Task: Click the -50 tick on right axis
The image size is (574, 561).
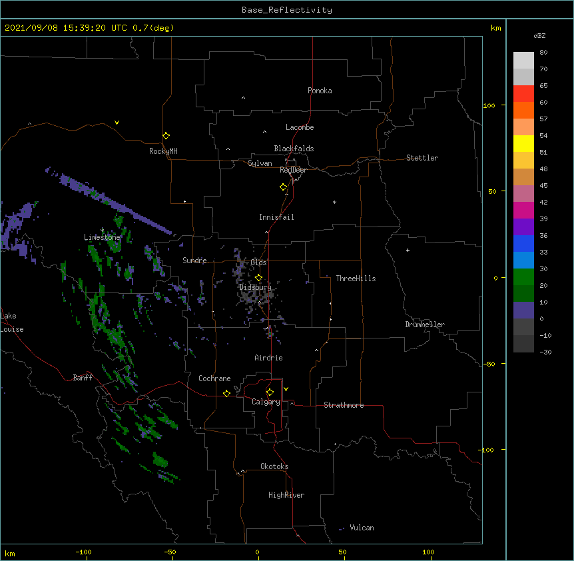Action: click(x=489, y=364)
